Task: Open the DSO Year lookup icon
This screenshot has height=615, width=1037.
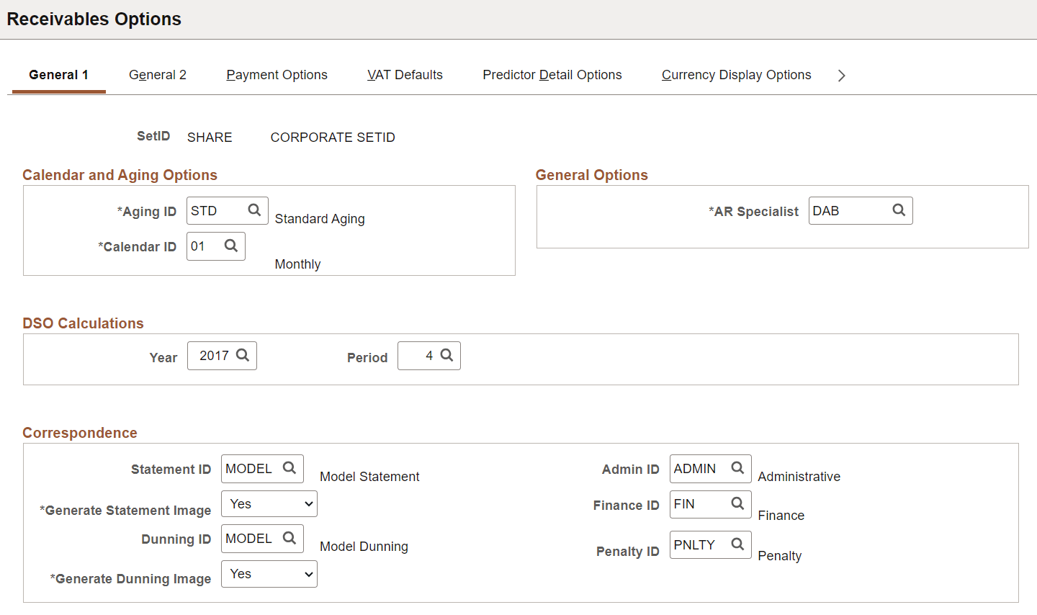Action: point(243,355)
